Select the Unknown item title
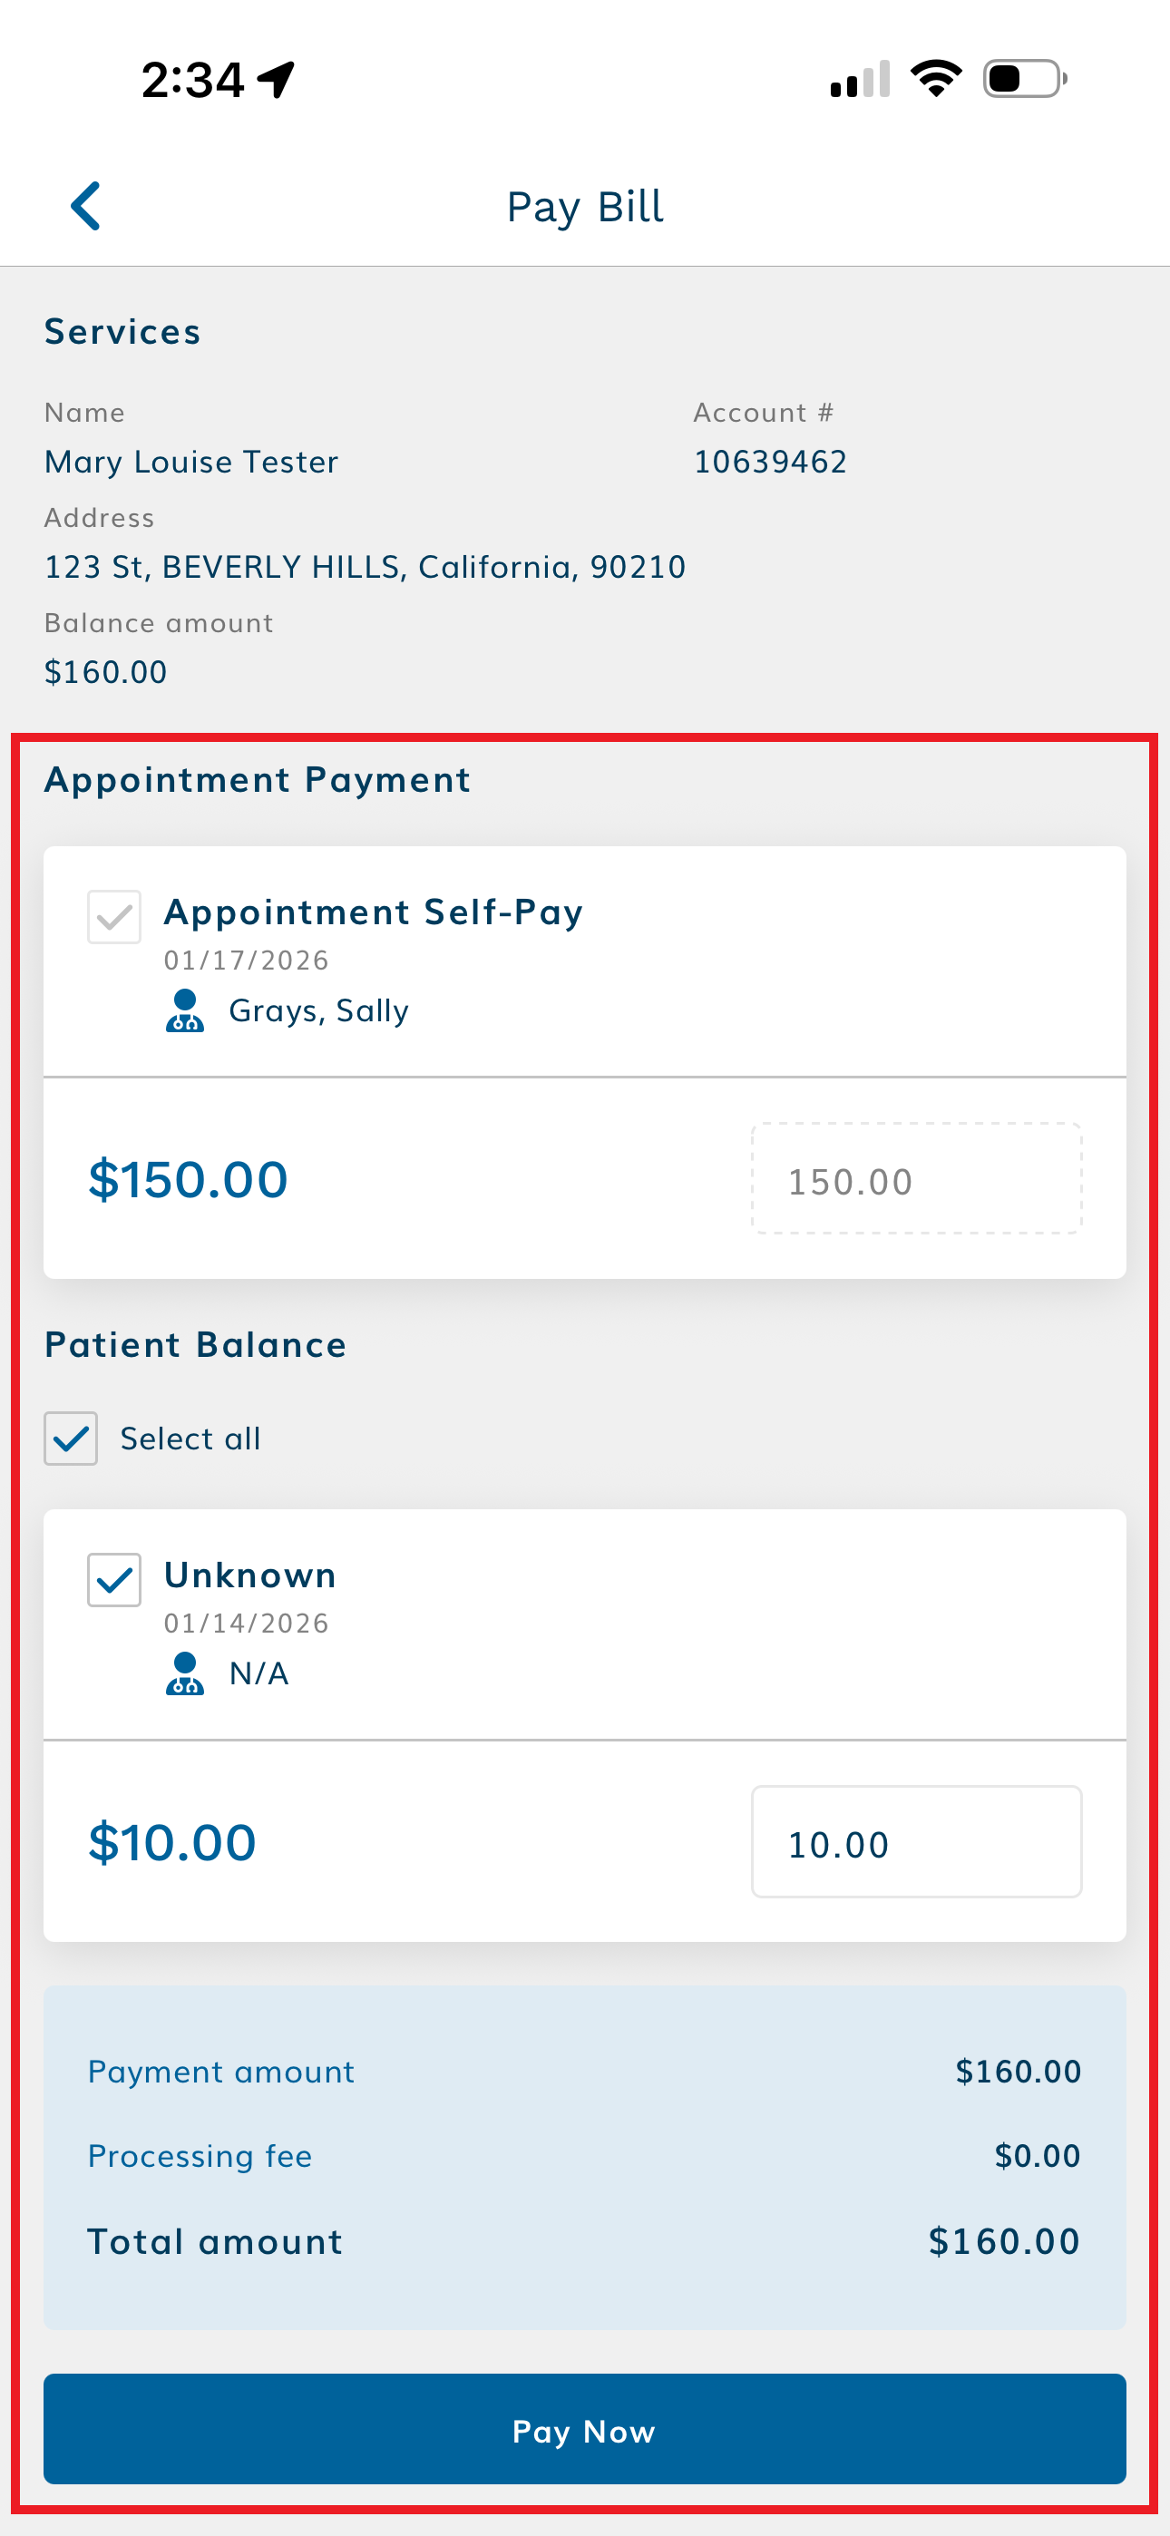 pyautogui.click(x=250, y=1575)
